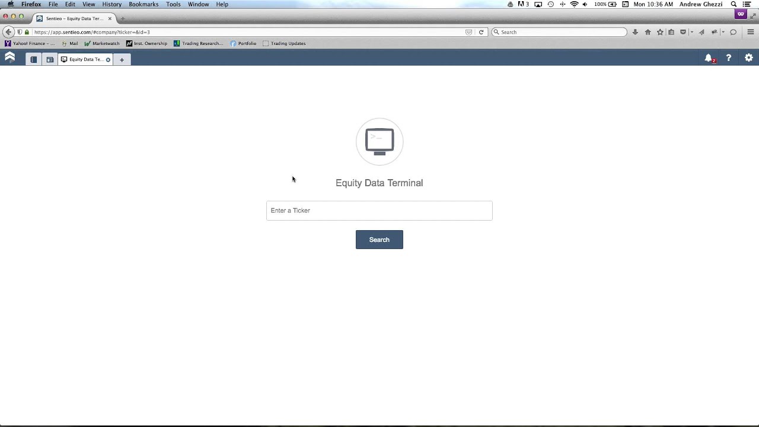Click the AirPlay display icon

coord(538,4)
